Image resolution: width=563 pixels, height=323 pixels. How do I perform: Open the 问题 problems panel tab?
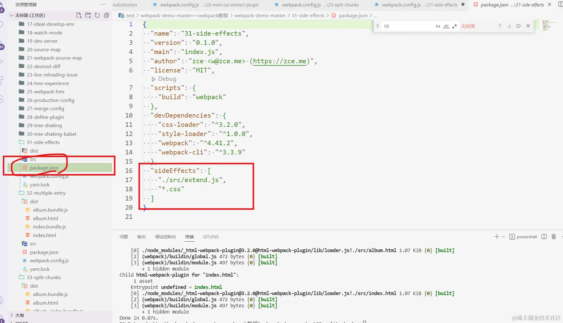[124, 237]
